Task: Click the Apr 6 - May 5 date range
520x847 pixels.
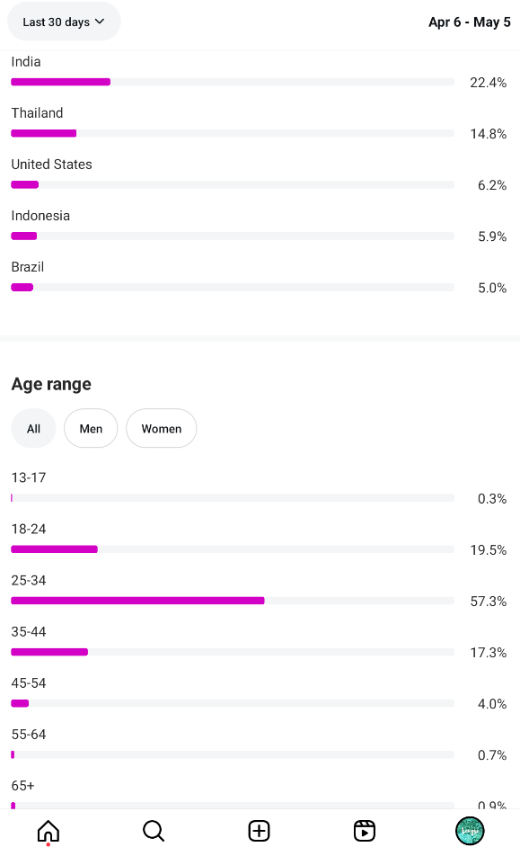Action: coord(470,22)
